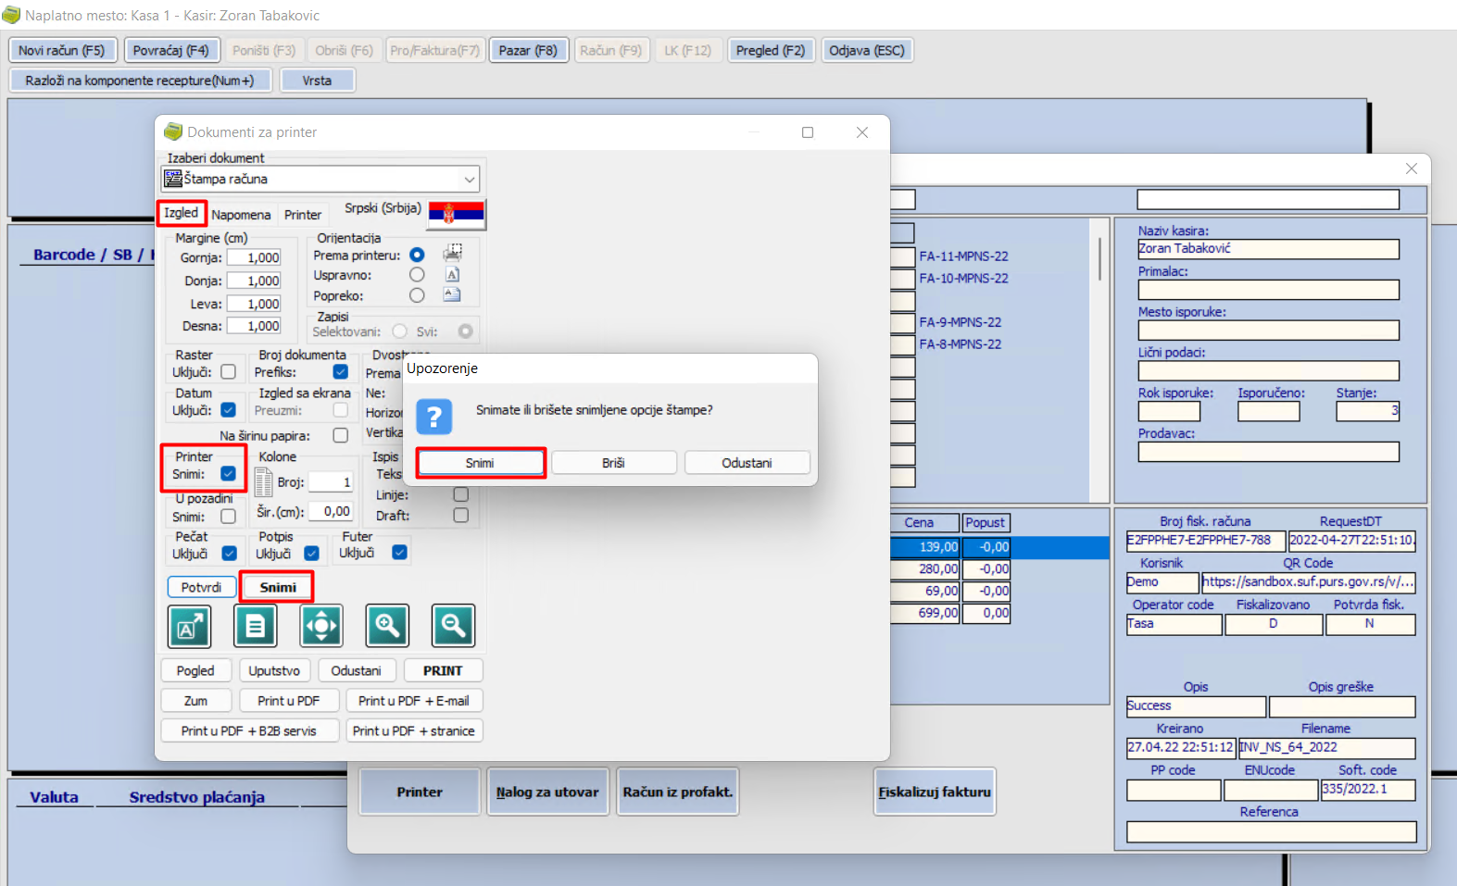Select invoice FA-8-MPNS-22 in the list
The height and width of the screenshot is (886, 1457).
coord(960,343)
